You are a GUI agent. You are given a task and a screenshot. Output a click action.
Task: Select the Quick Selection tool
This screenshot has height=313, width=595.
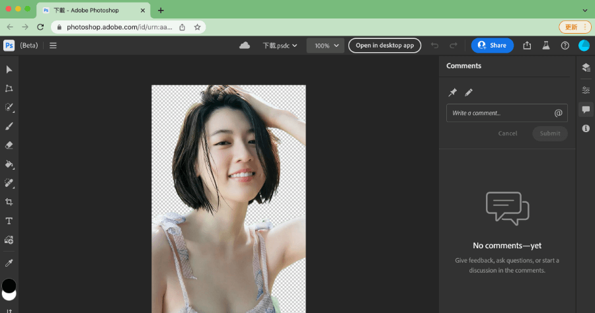pos(9,107)
